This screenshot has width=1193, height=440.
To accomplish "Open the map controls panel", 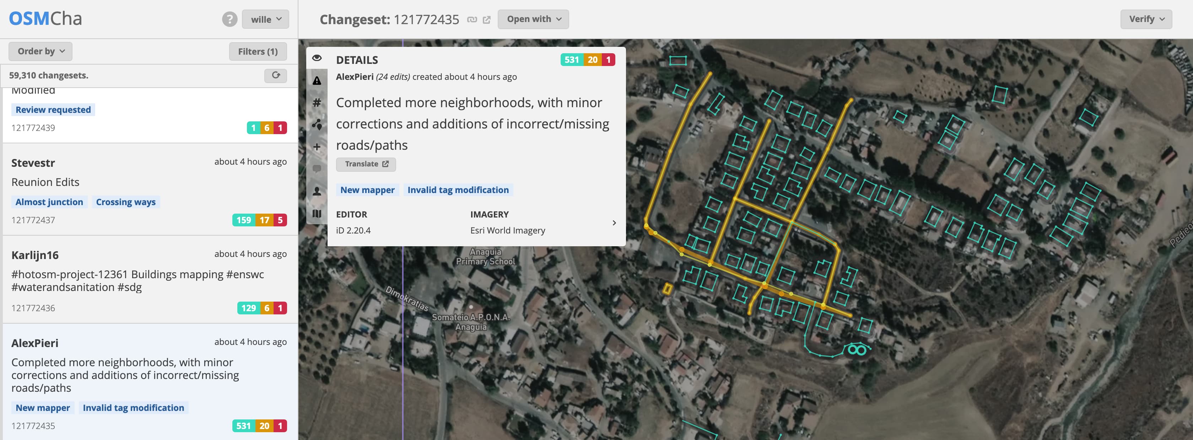I will tap(317, 213).
